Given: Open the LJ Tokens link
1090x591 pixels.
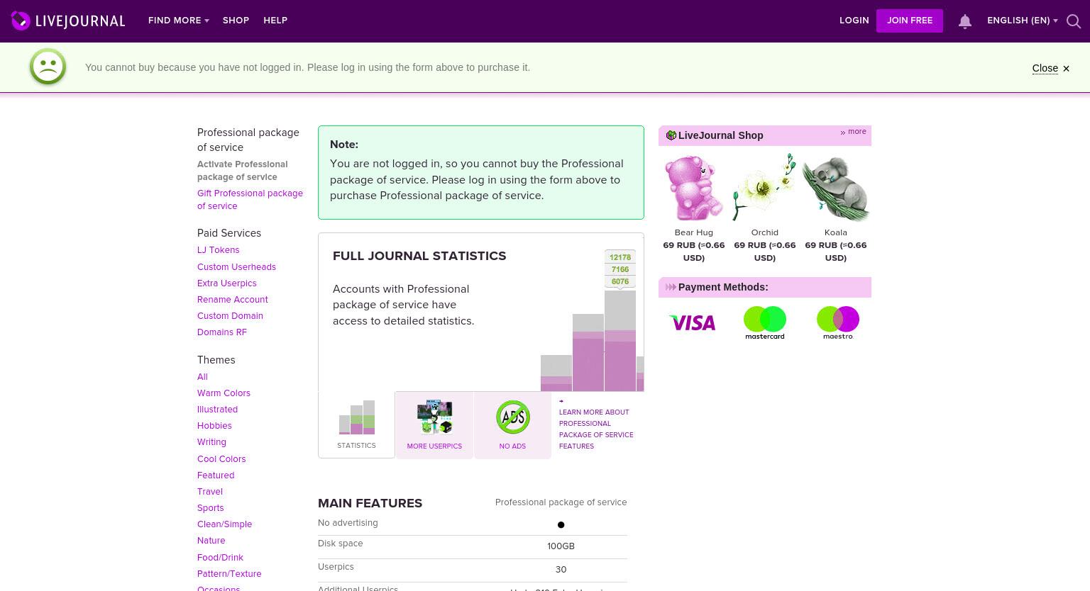Looking at the screenshot, I should pos(218,250).
